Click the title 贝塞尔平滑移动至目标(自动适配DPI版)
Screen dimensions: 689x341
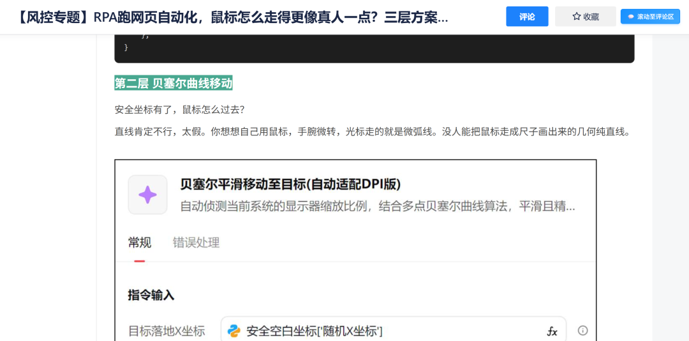pos(290,184)
